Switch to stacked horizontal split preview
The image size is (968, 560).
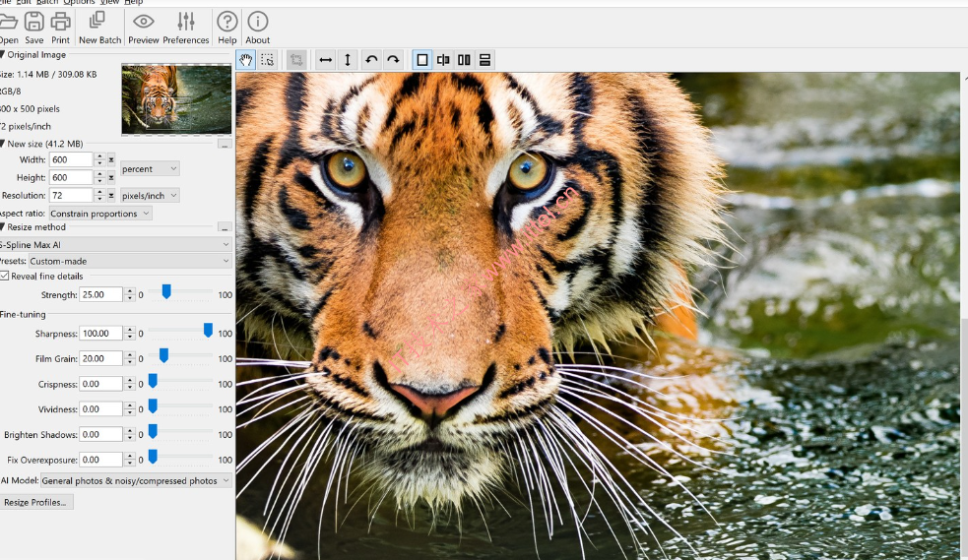[x=485, y=60]
